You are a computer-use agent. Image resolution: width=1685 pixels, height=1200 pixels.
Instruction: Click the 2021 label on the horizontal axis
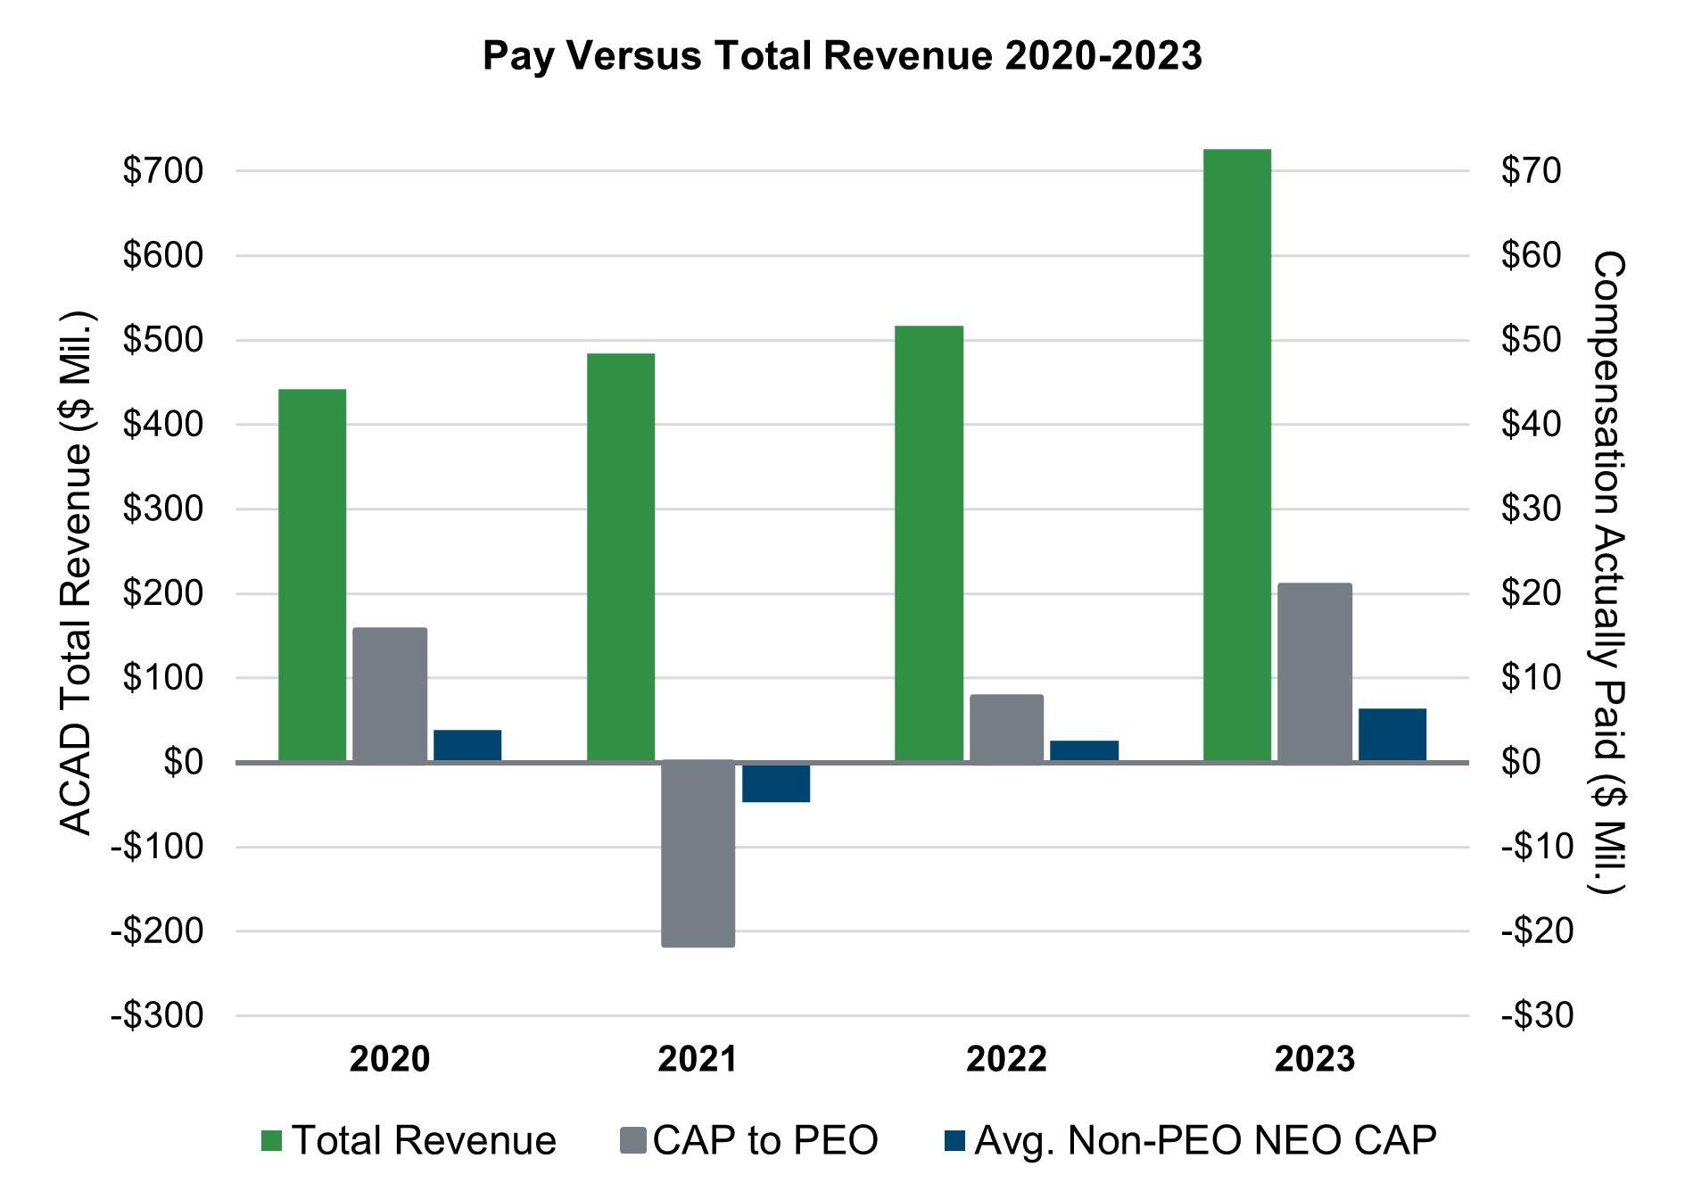tap(698, 1059)
